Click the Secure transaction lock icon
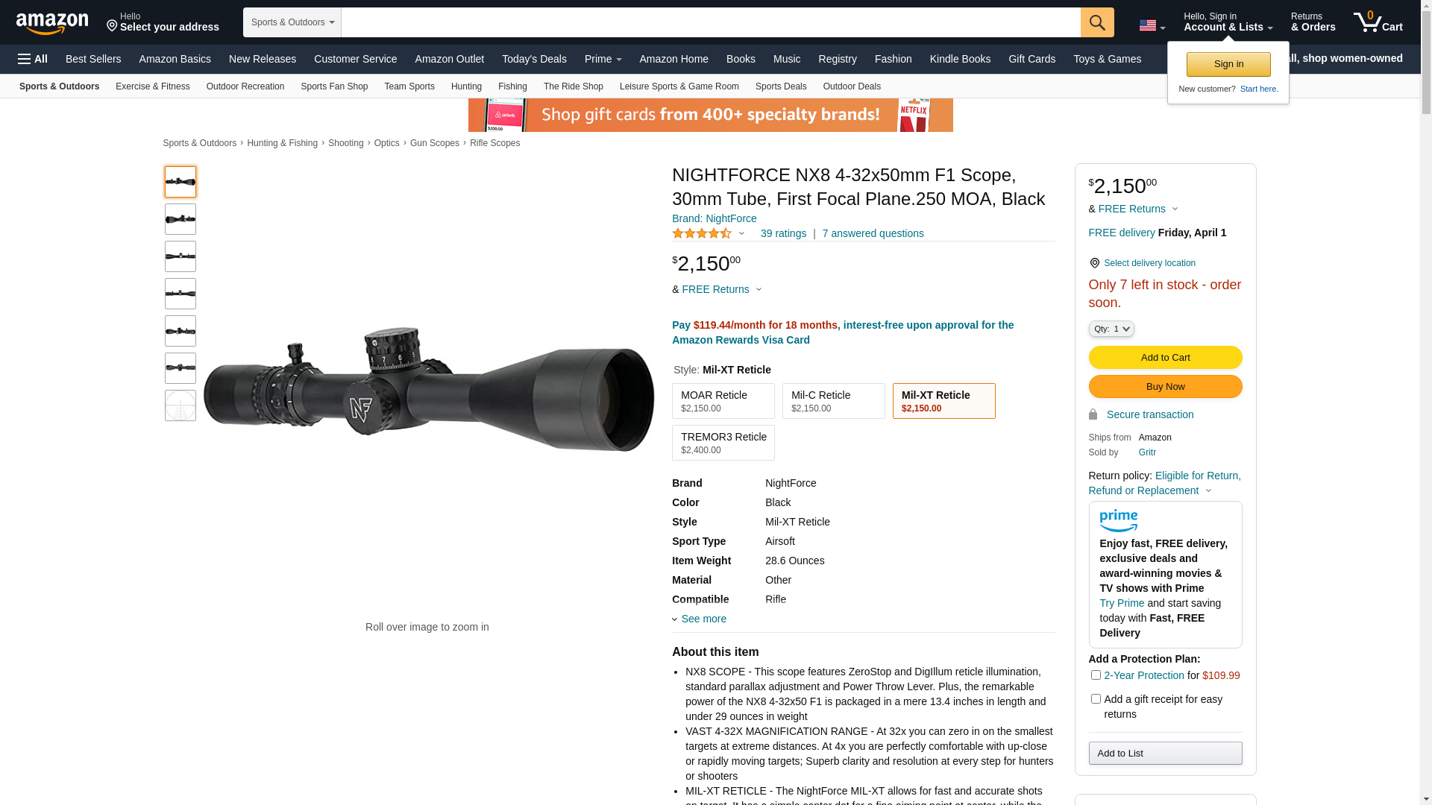1432x805 pixels. [x=1093, y=414]
